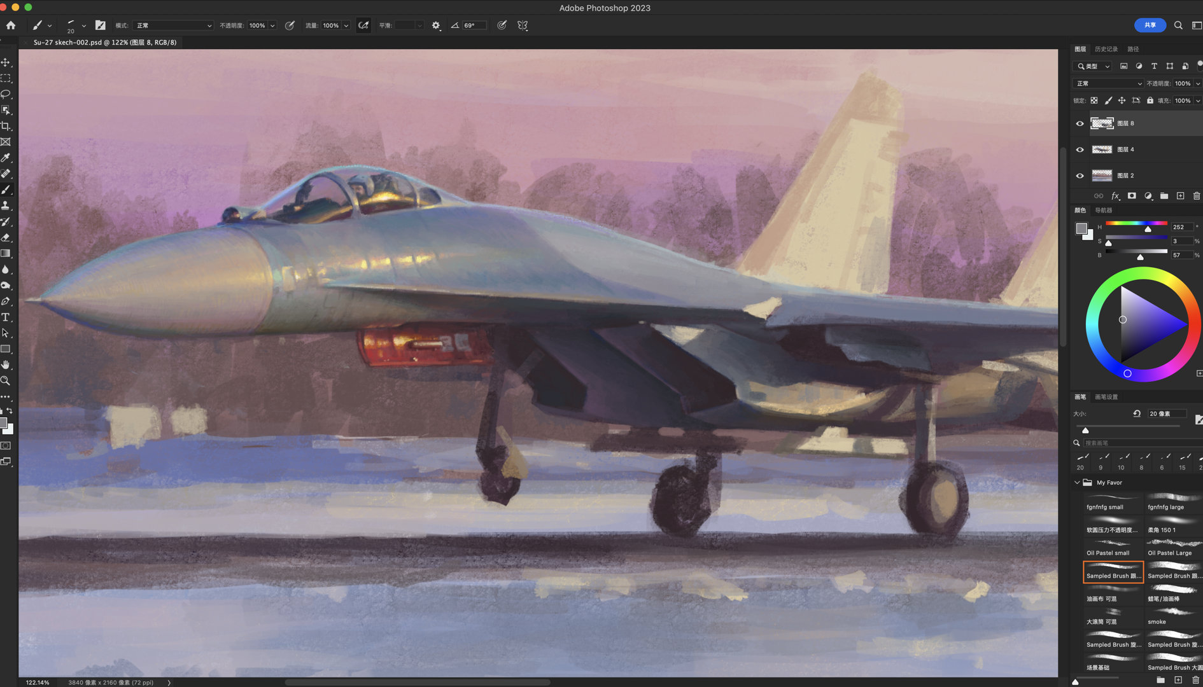Click the foreground color swatch in color panel
1203x687 pixels.
(1081, 229)
